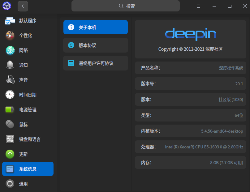Screen dimensions: 250x192
Task: Click the 鼠标 mouse icon
Action: [10, 124]
